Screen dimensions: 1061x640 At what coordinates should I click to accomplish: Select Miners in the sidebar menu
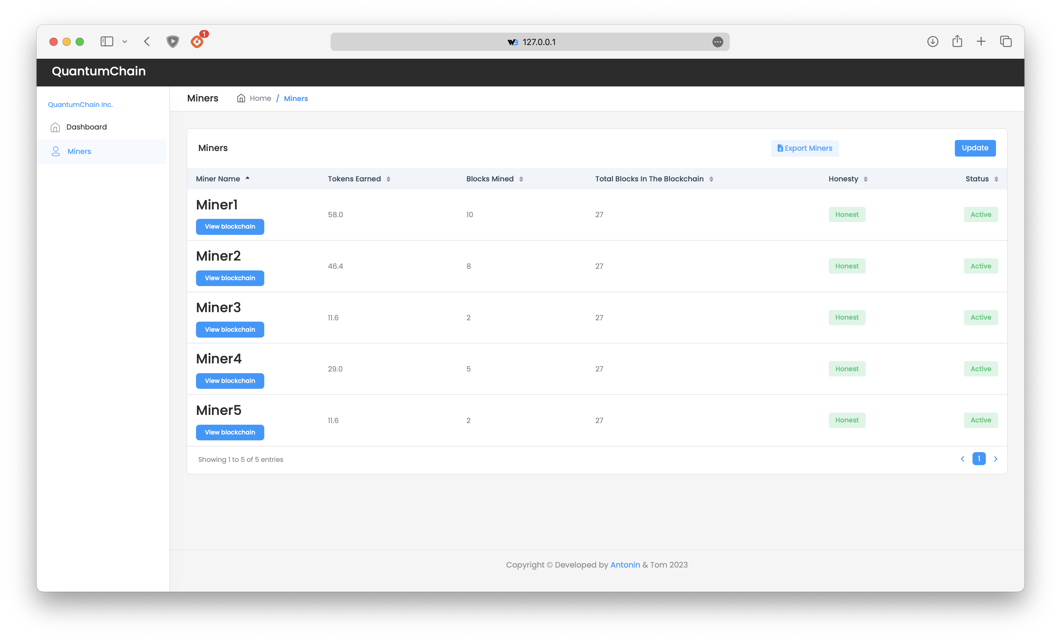pyautogui.click(x=79, y=151)
